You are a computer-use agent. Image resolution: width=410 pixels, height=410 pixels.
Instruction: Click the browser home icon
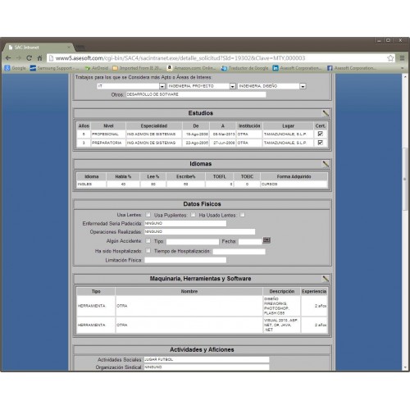(x=39, y=58)
